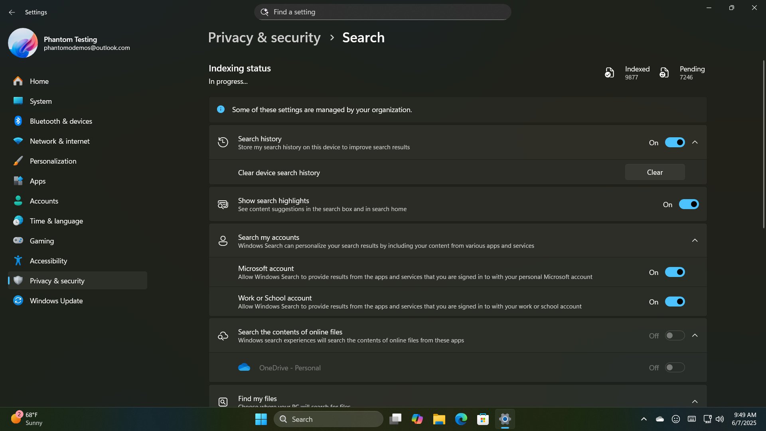Click the Gaming controller icon
The width and height of the screenshot is (766, 431).
[18, 241]
